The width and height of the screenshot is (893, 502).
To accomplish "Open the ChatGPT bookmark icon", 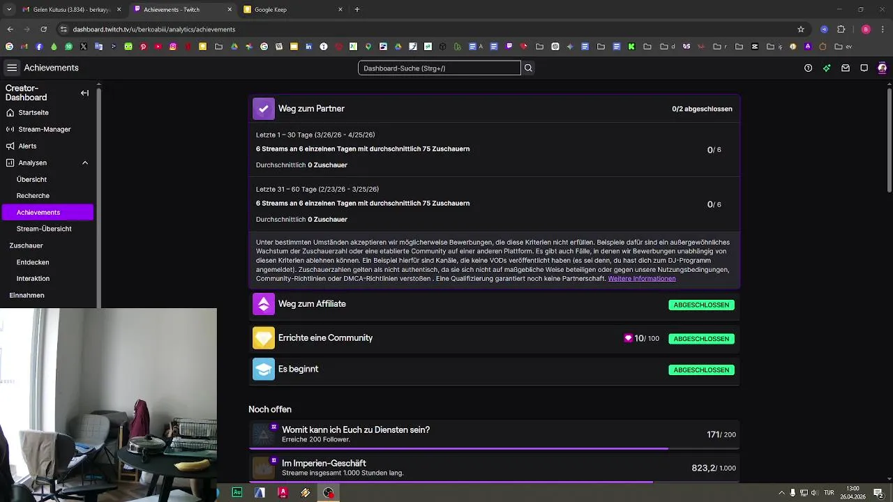I will [555, 47].
